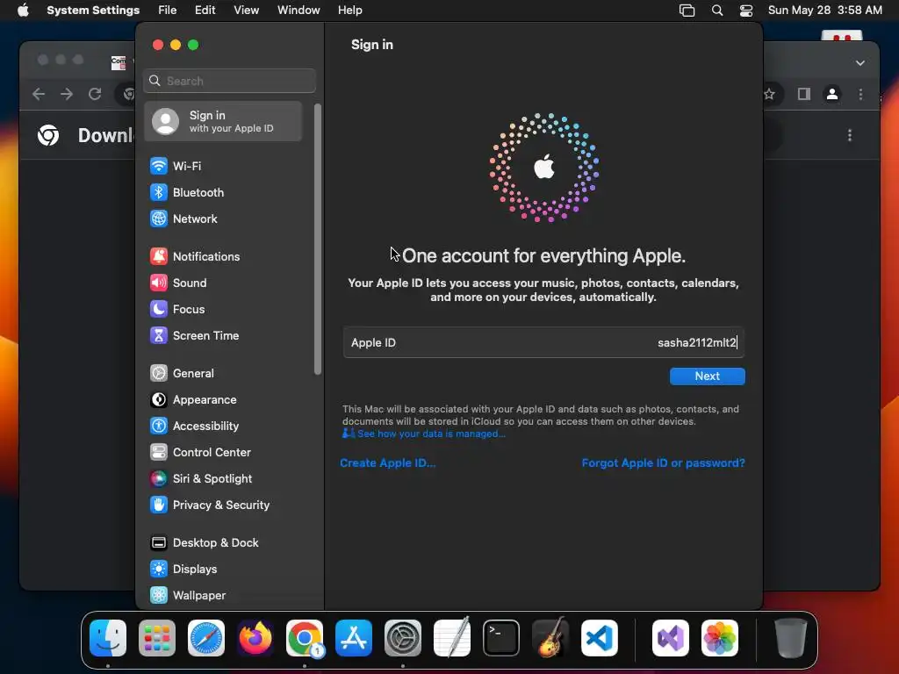Launch Terminal from the Dock
Image resolution: width=899 pixels, height=674 pixels.
click(501, 638)
